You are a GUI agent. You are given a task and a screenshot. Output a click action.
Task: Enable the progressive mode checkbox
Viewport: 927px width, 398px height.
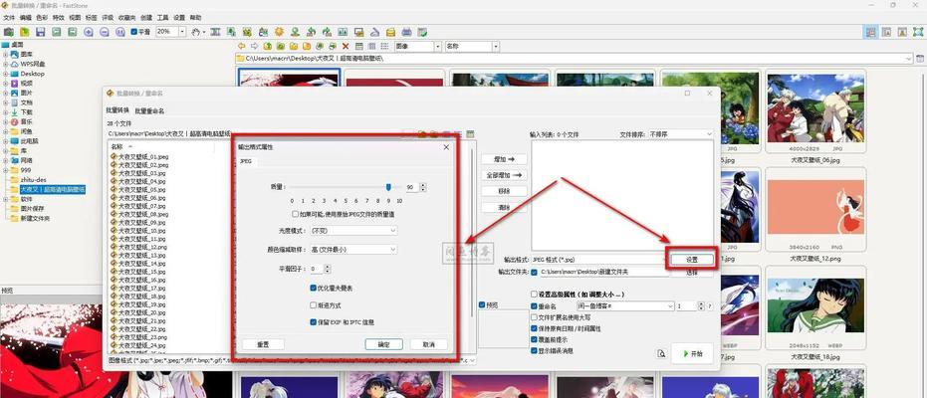[x=314, y=305]
